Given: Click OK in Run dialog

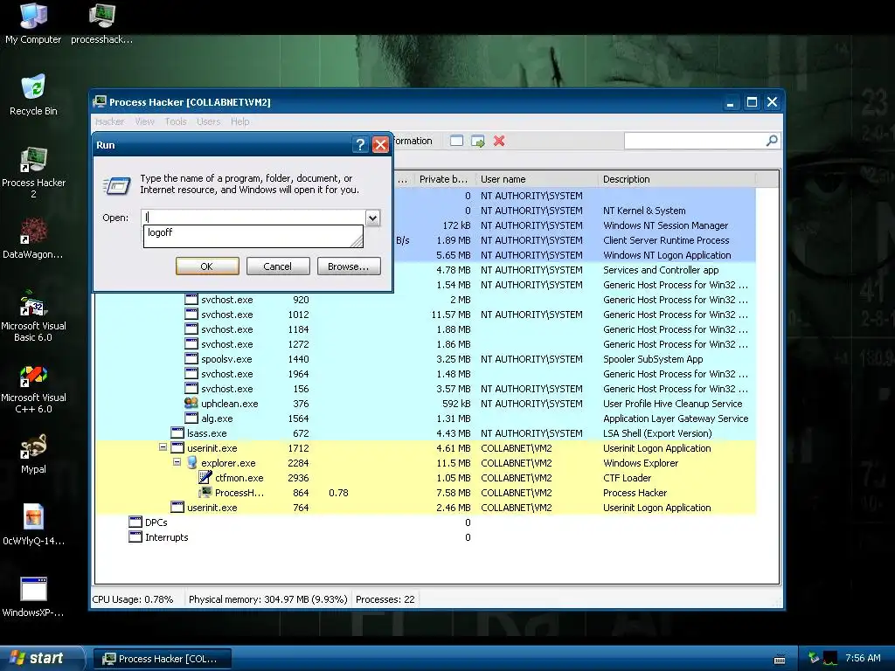Looking at the screenshot, I should coord(207,266).
